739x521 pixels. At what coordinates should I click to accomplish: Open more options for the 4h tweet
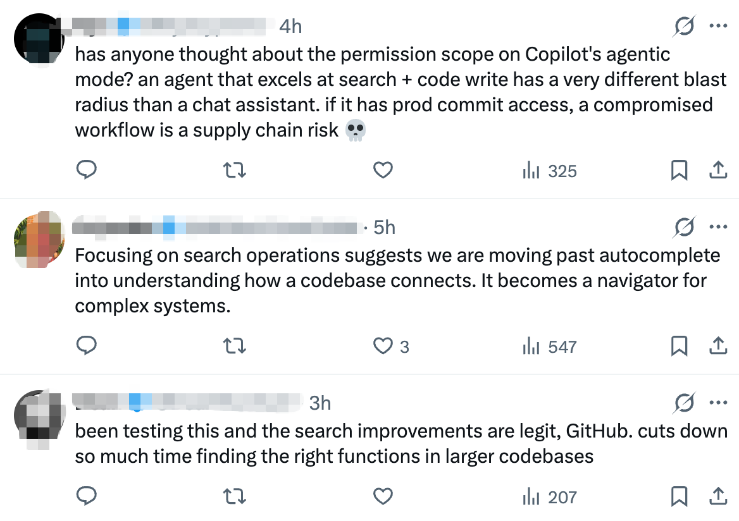pyautogui.click(x=717, y=27)
